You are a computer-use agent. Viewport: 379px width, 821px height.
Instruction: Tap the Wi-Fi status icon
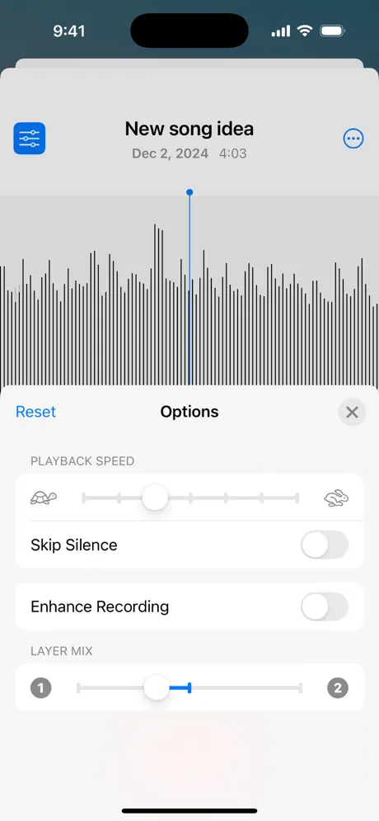click(304, 31)
